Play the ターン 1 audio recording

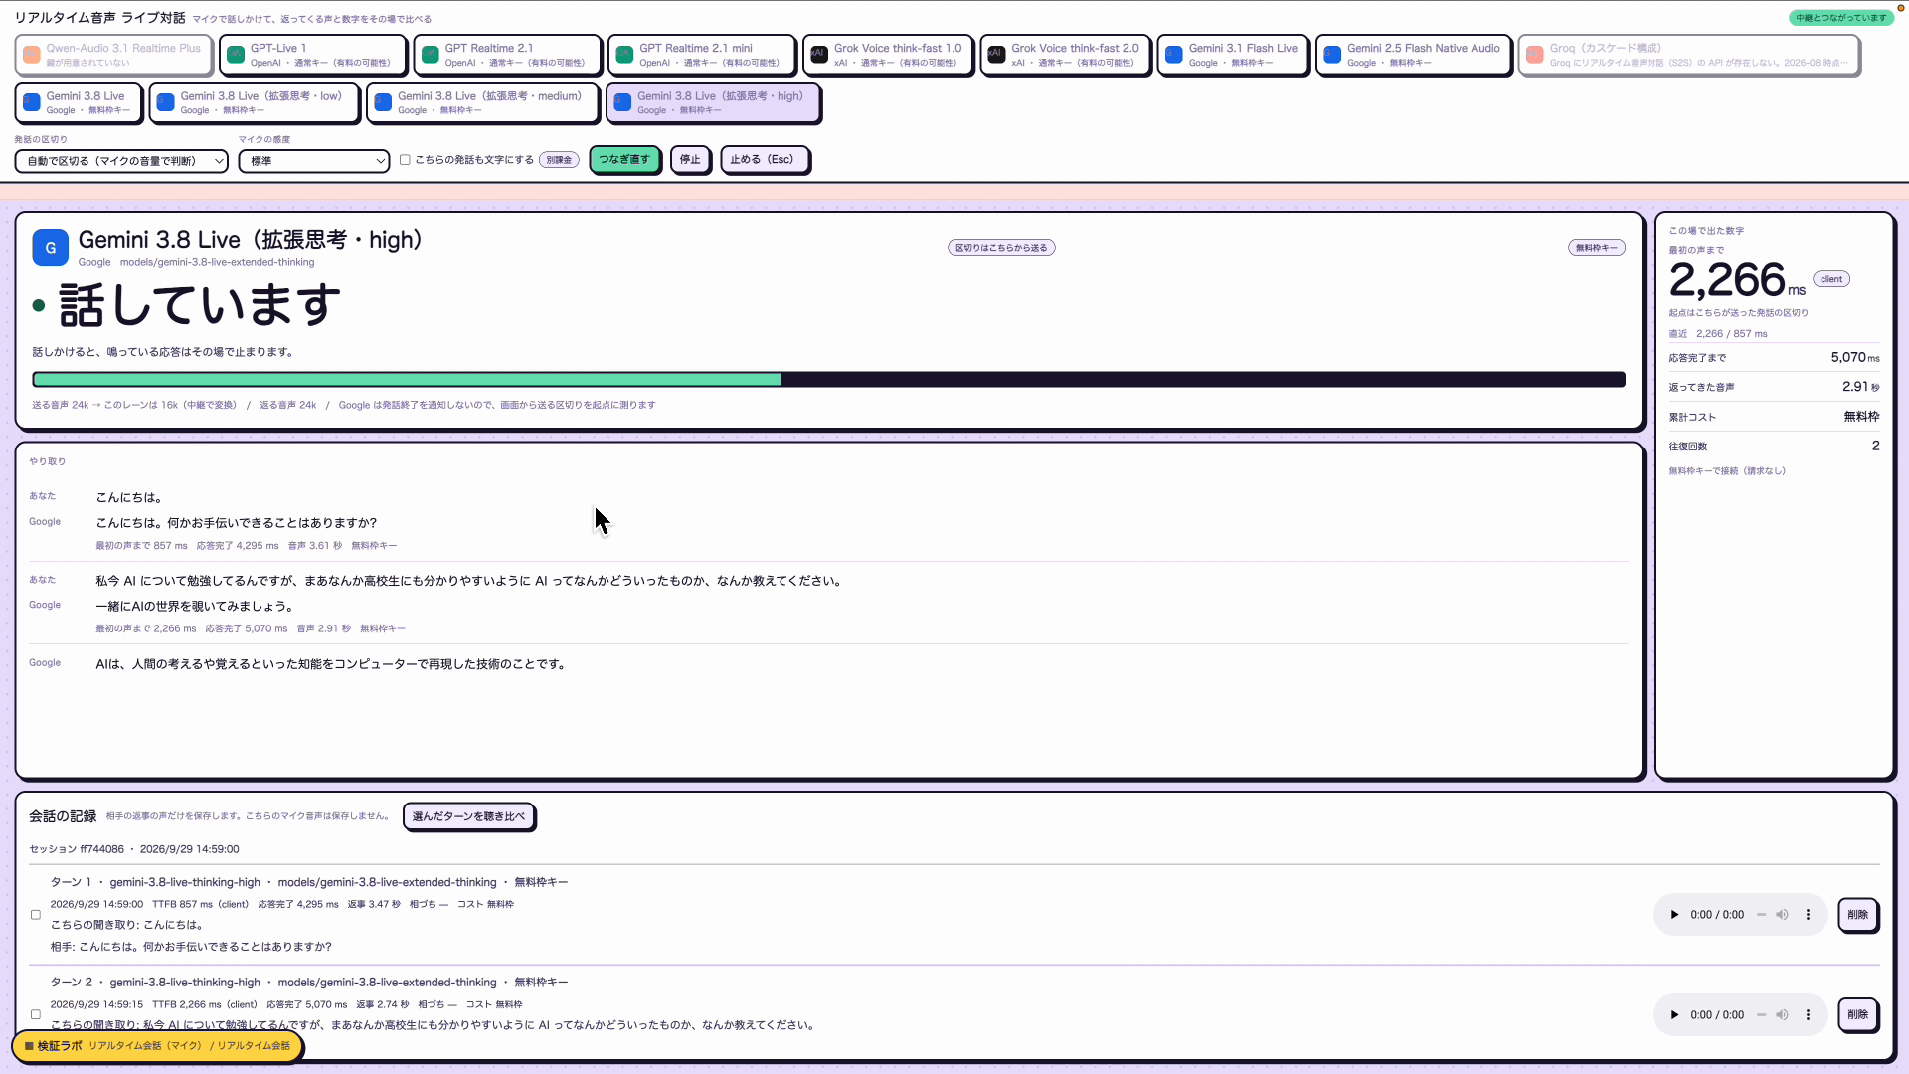[1674, 915]
